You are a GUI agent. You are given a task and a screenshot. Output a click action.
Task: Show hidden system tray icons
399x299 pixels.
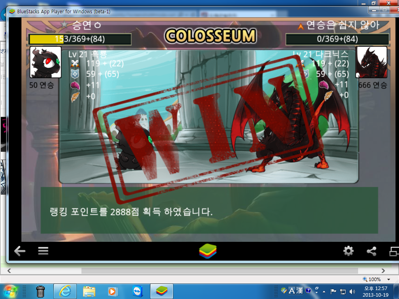point(324,291)
